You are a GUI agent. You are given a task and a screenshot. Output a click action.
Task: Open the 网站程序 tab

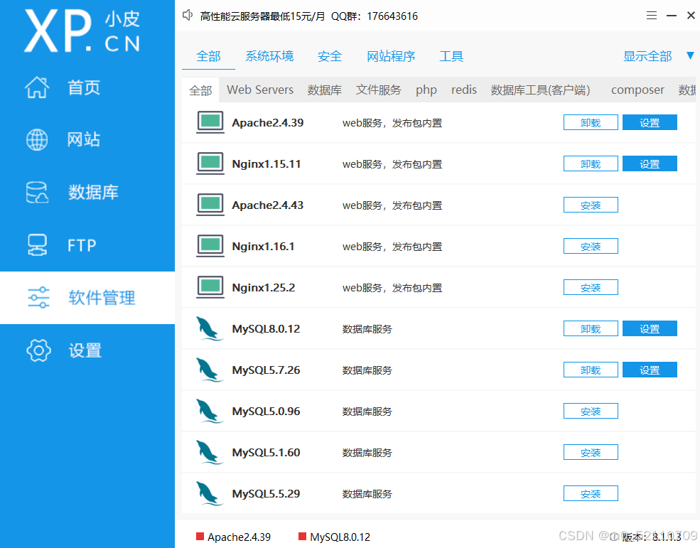pyautogui.click(x=391, y=55)
